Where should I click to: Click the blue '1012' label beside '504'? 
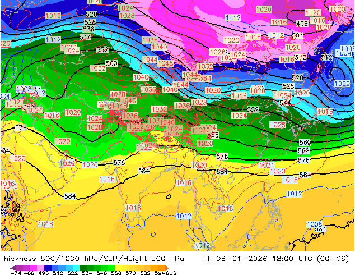(x=276, y=35)
